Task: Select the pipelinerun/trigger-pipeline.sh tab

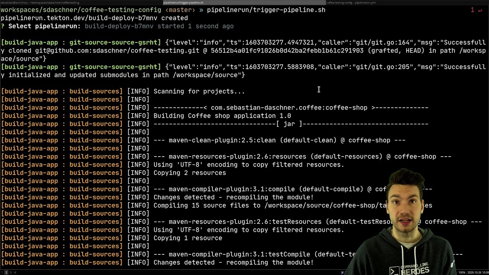Action: click(183, 3)
